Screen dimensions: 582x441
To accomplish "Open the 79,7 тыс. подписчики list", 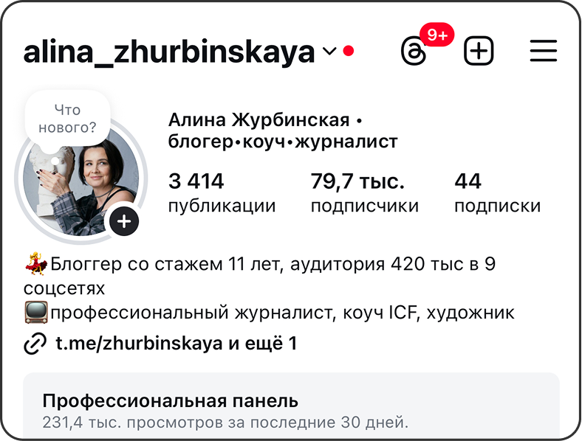I will [365, 192].
